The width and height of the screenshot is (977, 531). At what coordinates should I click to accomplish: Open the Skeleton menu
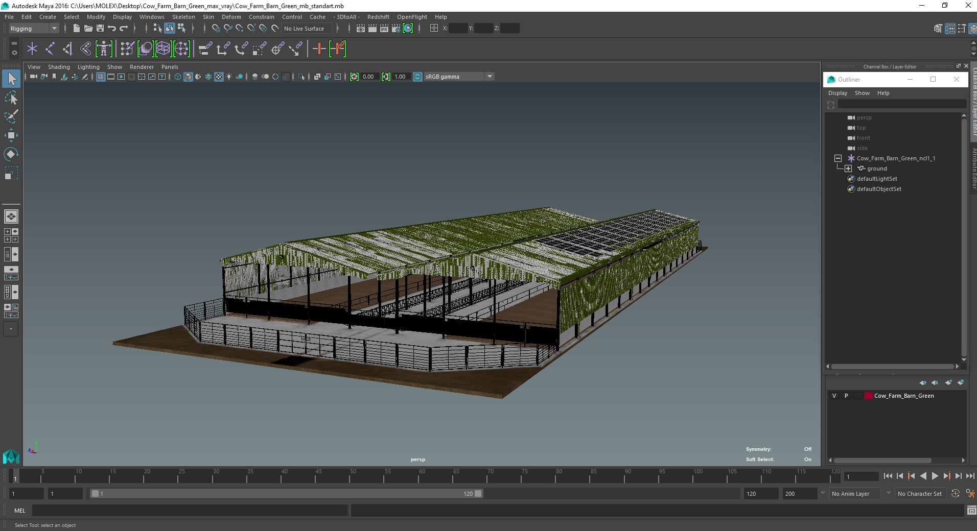pos(183,17)
